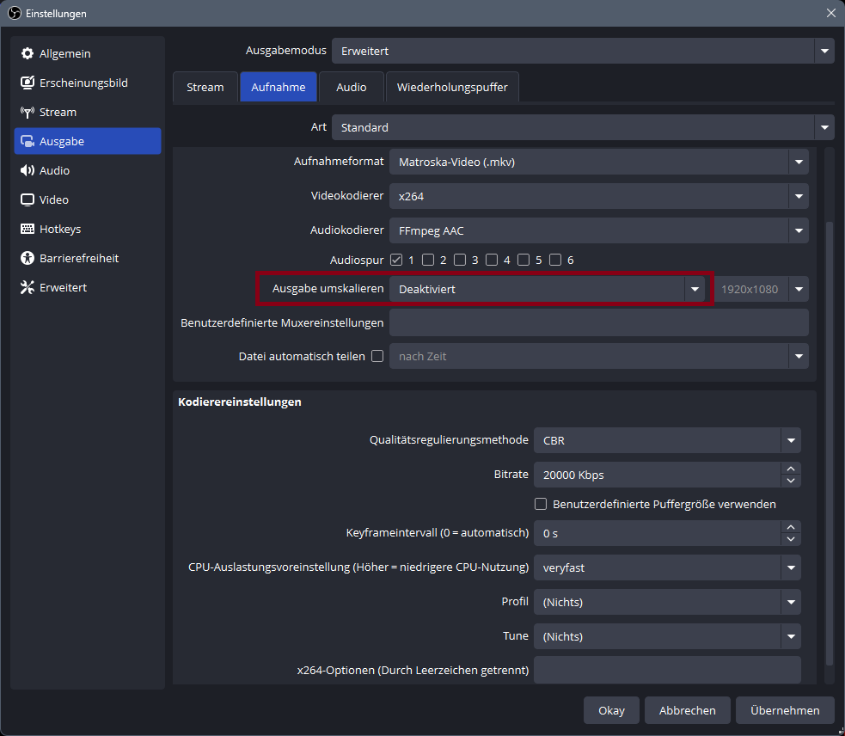Click the Erscheinungsbild icon in sidebar
Screen dimensions: 845x736
[x=27, y=83]
